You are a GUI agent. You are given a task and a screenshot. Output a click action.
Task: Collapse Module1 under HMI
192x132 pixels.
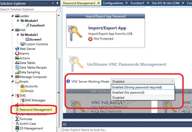click(x=18, y=34)
